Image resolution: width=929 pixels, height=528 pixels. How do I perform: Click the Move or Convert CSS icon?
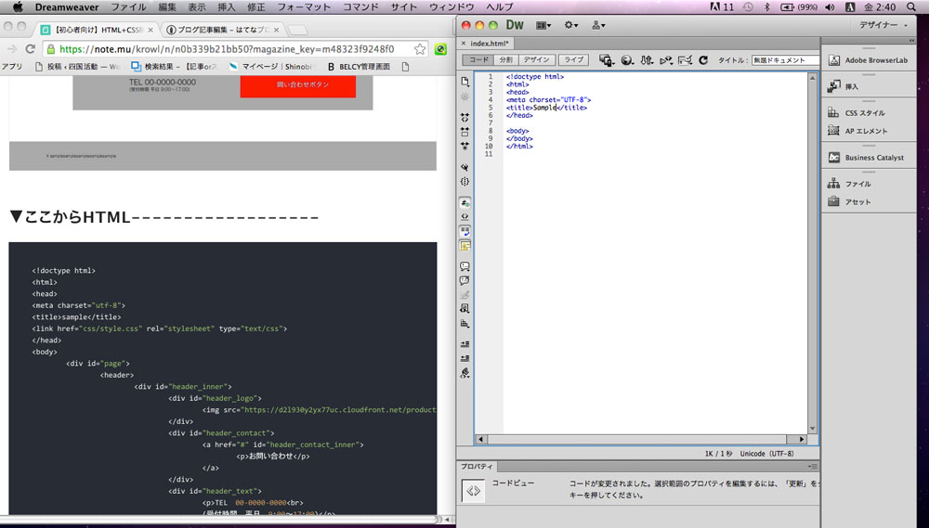tap(465, 324)
